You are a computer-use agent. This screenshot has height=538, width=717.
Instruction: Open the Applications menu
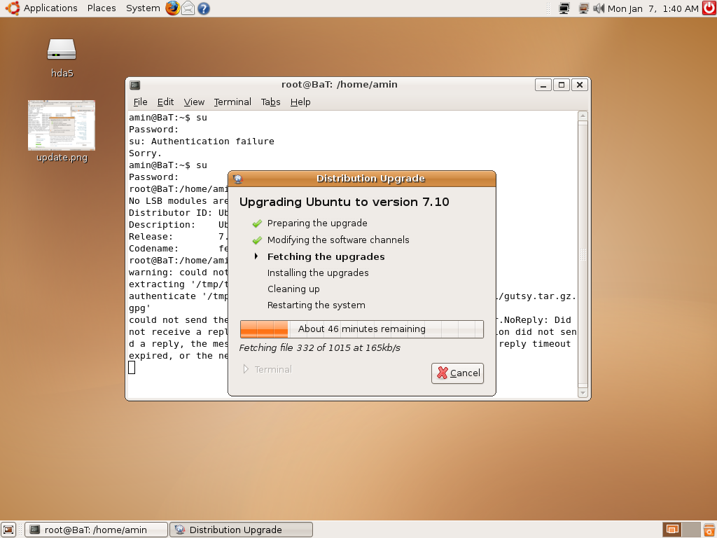point(50,8)
